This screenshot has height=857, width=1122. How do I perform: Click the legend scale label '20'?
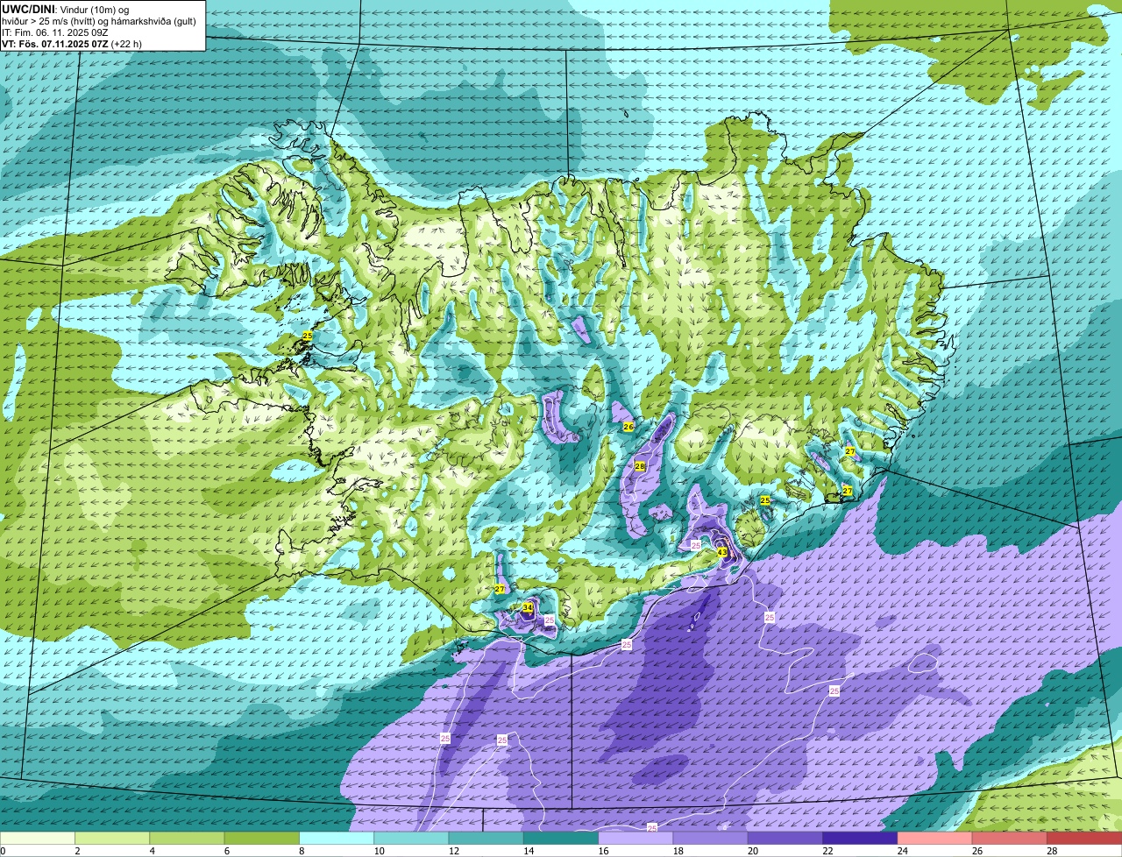pyautogui.click(x=751, y=850)
